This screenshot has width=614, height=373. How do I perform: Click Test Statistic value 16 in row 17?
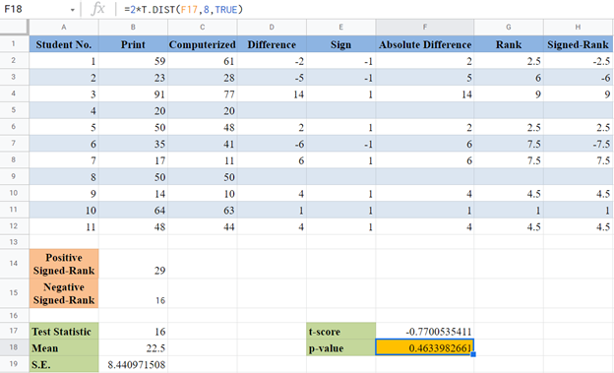click(x=133, y=331)
